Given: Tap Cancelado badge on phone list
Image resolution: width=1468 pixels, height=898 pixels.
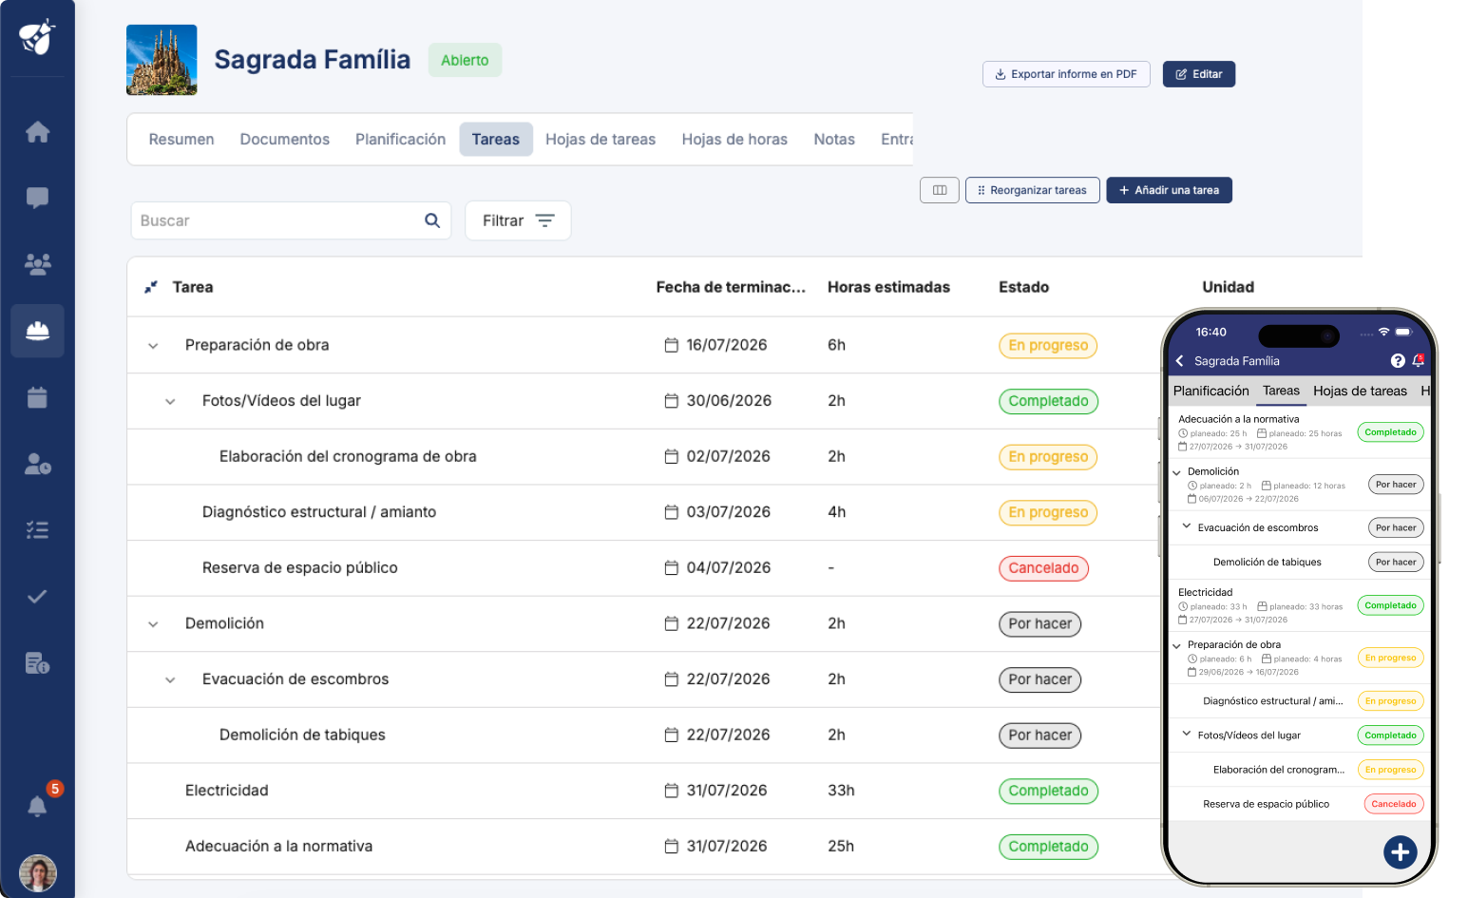Looking at the screenshot, I should point(1393,804).
